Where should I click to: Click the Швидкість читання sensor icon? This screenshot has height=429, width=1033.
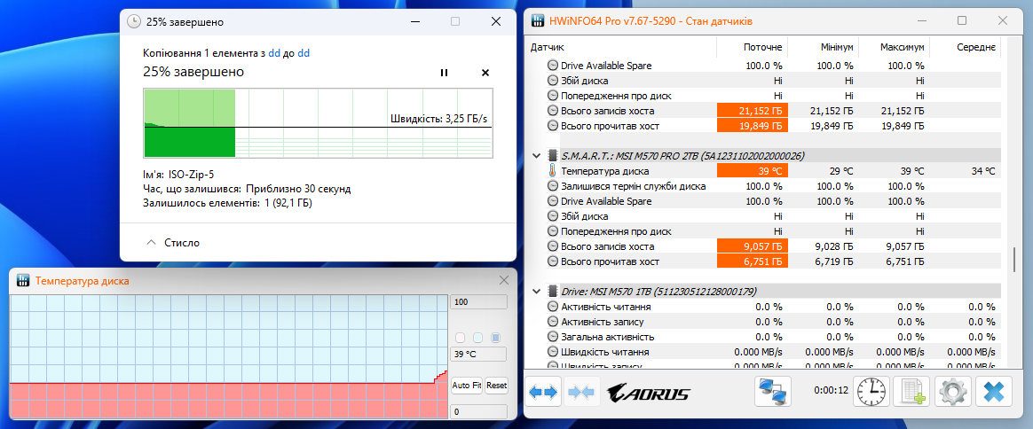553,352
